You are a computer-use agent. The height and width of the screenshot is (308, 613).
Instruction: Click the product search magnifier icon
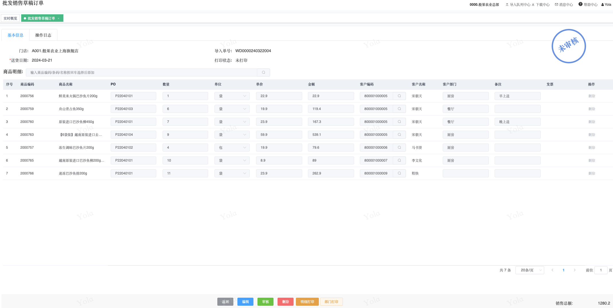[263, 72]
